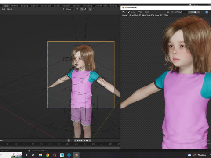
Task: Open the Sculpting workspace tab
Action: click(x=24, y=6)
